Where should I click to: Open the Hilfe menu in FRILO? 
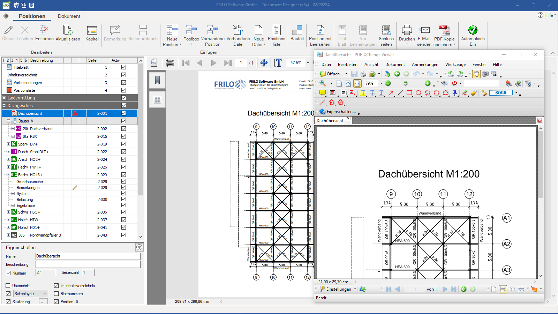(547, 15)
